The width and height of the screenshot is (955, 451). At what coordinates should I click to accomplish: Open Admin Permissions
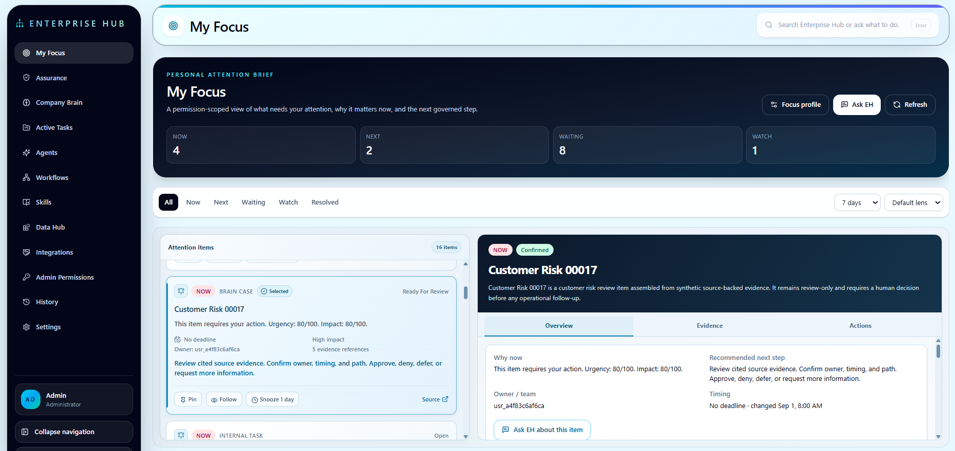[x=74, y=277]
